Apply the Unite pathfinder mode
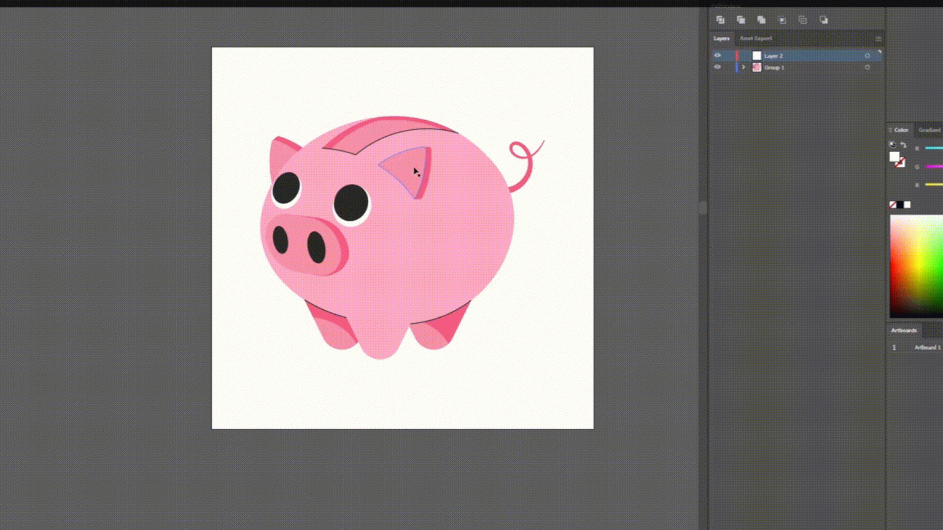 tap(721, 20)
